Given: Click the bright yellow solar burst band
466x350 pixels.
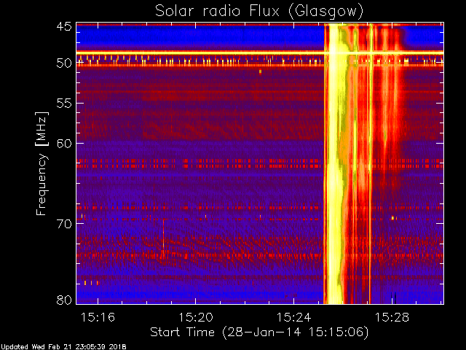Looking at the screenshot, I should (334, 163).
